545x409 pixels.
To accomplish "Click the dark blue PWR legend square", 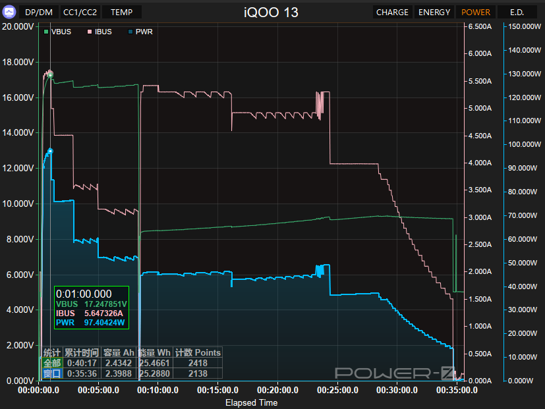I will click(130, 32).
